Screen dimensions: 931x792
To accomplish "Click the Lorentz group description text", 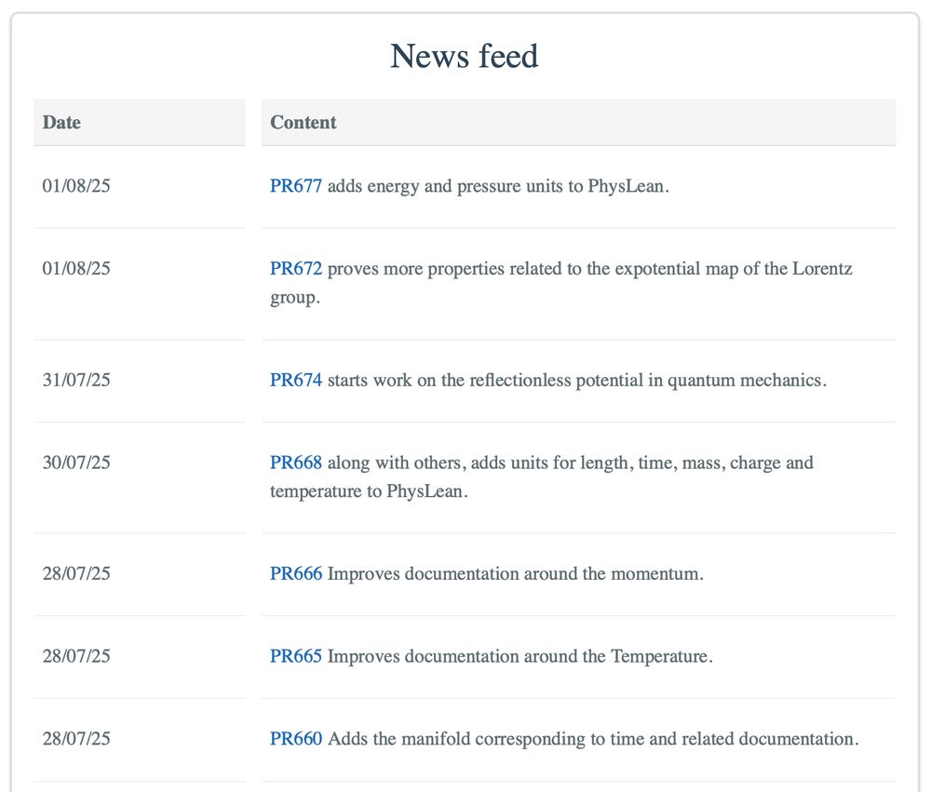I will pos(561,283).
